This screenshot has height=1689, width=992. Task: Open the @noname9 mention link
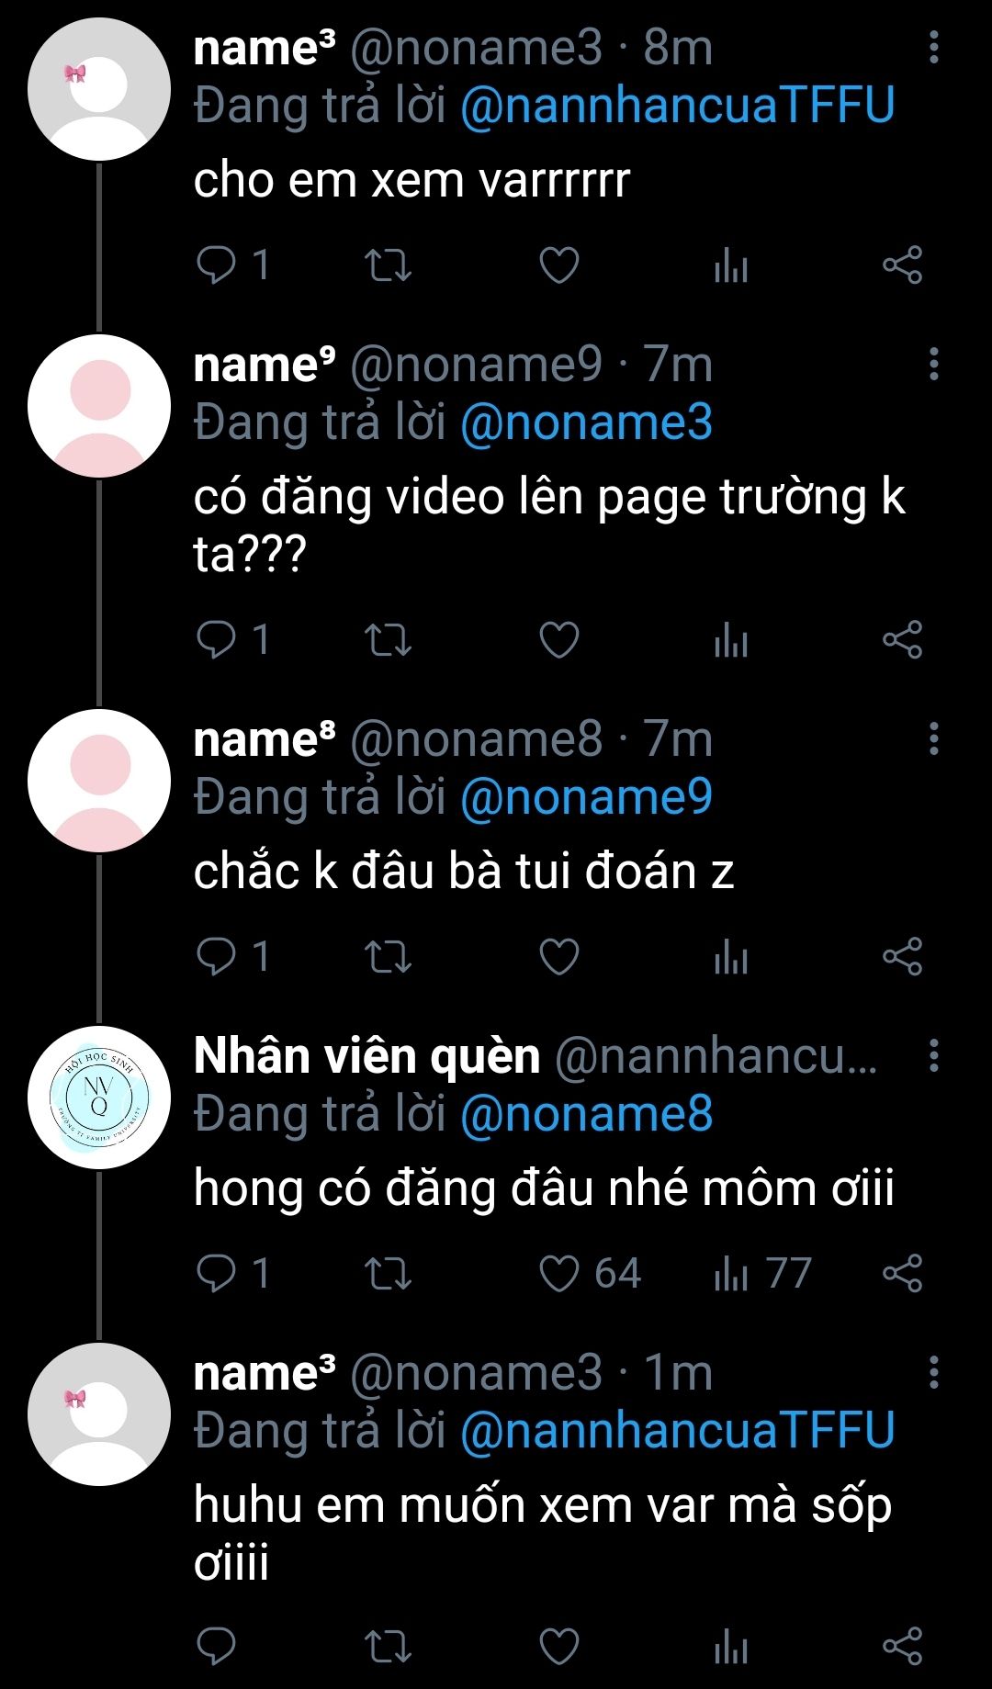[586, 796]
